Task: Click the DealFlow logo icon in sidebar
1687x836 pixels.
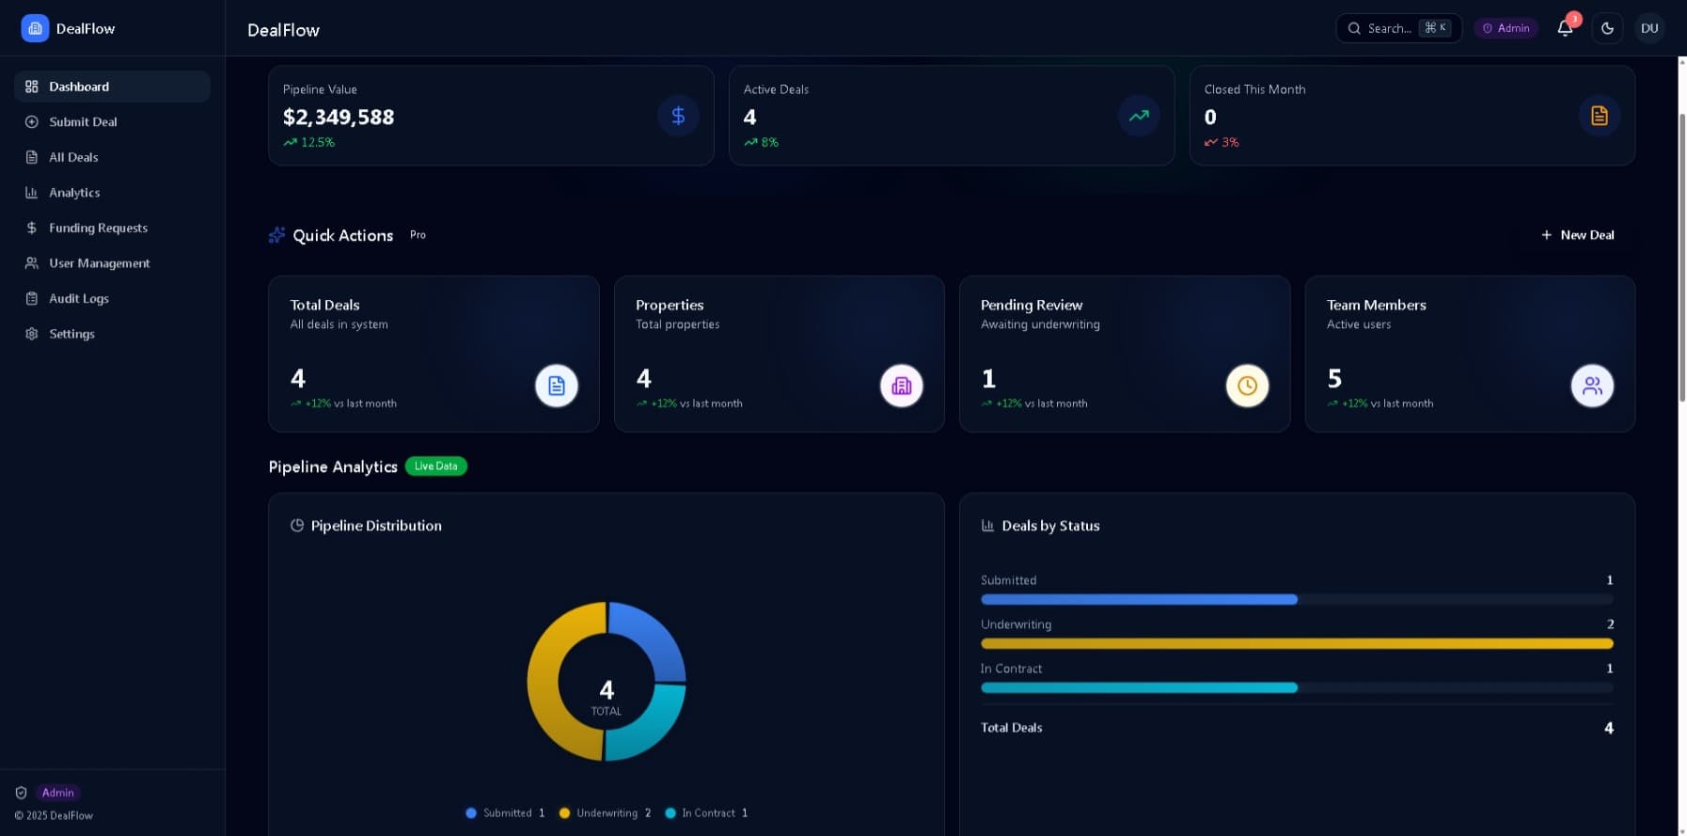Action: [x=35, y=28]
